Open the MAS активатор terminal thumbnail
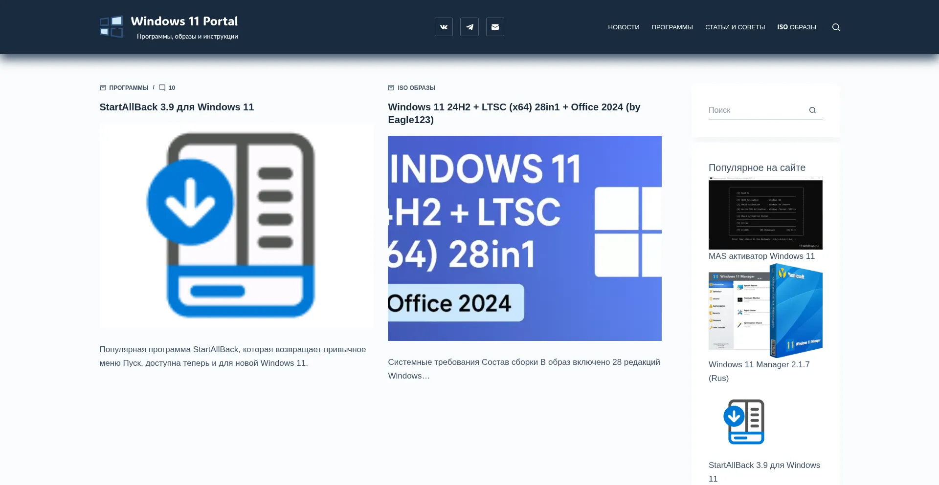939x485 pixels. coord(765,213)
